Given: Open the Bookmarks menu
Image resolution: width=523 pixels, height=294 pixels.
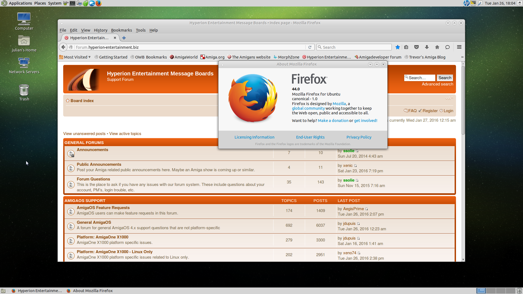Looking at the screenshot, I should tap(121, 30).
